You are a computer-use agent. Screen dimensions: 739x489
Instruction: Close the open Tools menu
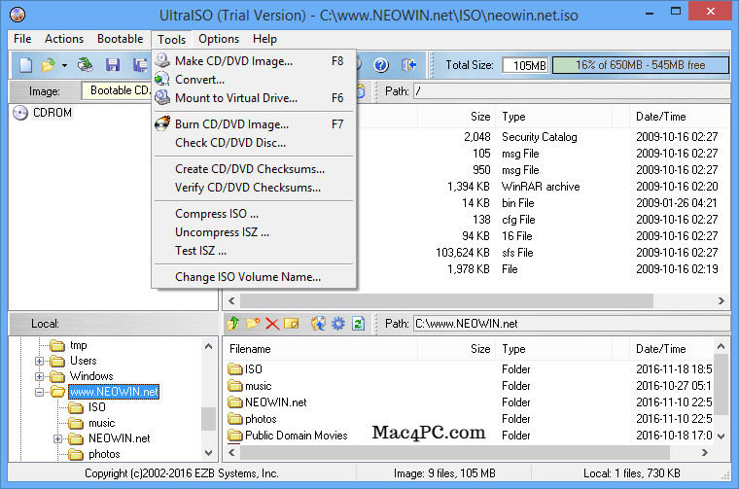(171, 40)
